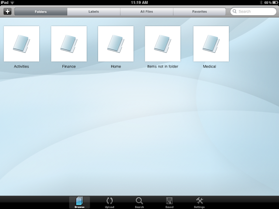The height and width of the screenshot is (209, 279).
Task: Focus the top Search input field
Action: coord(253,11)
